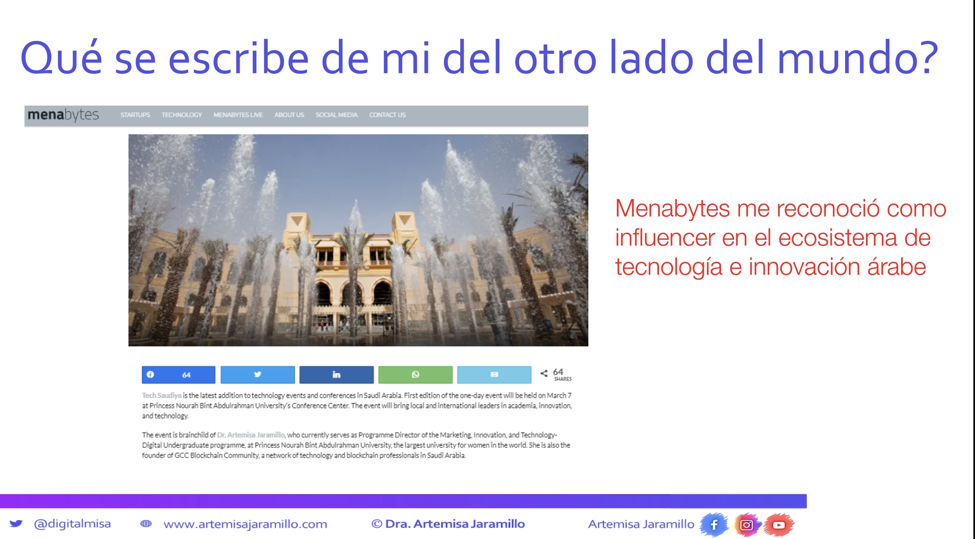Click the YouTube icon in footer

click(x=779, y=525)
